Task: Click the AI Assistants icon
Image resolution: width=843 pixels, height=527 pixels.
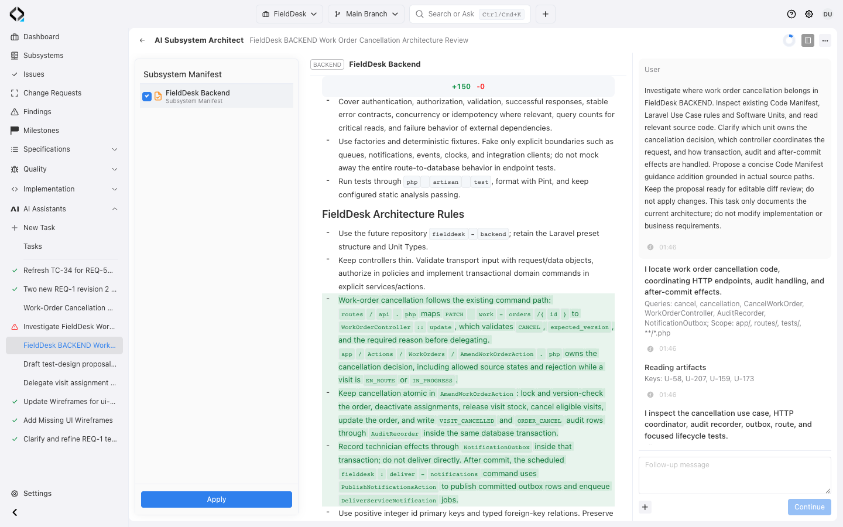Action: coord(15,209)
